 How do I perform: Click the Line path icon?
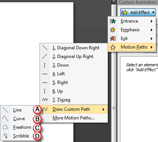pyautogui.click(x=5, y=110)
